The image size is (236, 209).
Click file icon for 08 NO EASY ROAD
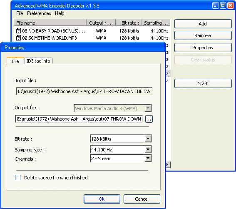[x=18, y=30]
